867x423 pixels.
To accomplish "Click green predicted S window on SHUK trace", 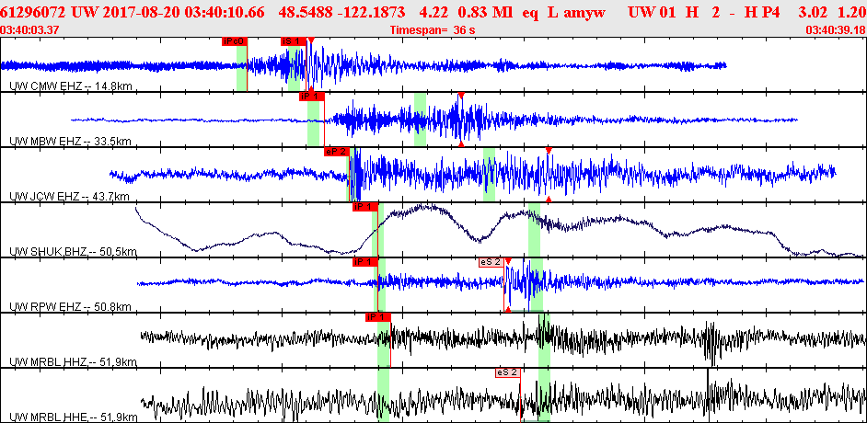I will 534,230.
